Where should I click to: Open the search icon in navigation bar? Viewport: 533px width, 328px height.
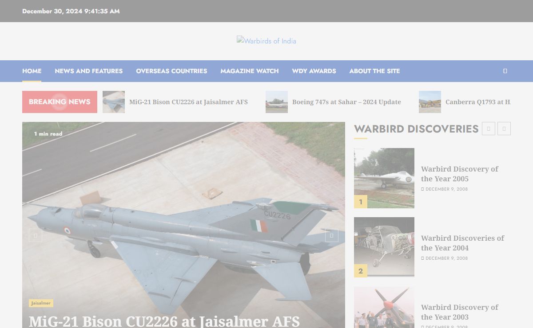tap(505, 71)
